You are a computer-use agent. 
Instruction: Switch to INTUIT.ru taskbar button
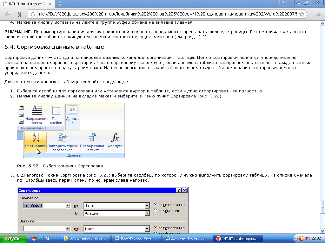[238, 239]
